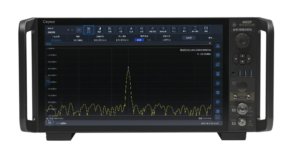Image resolution: width=296 pixels, height=158 pixels.
Task: Click the center frequency 109.6 GHz field
Action: (x=56, y=40)
